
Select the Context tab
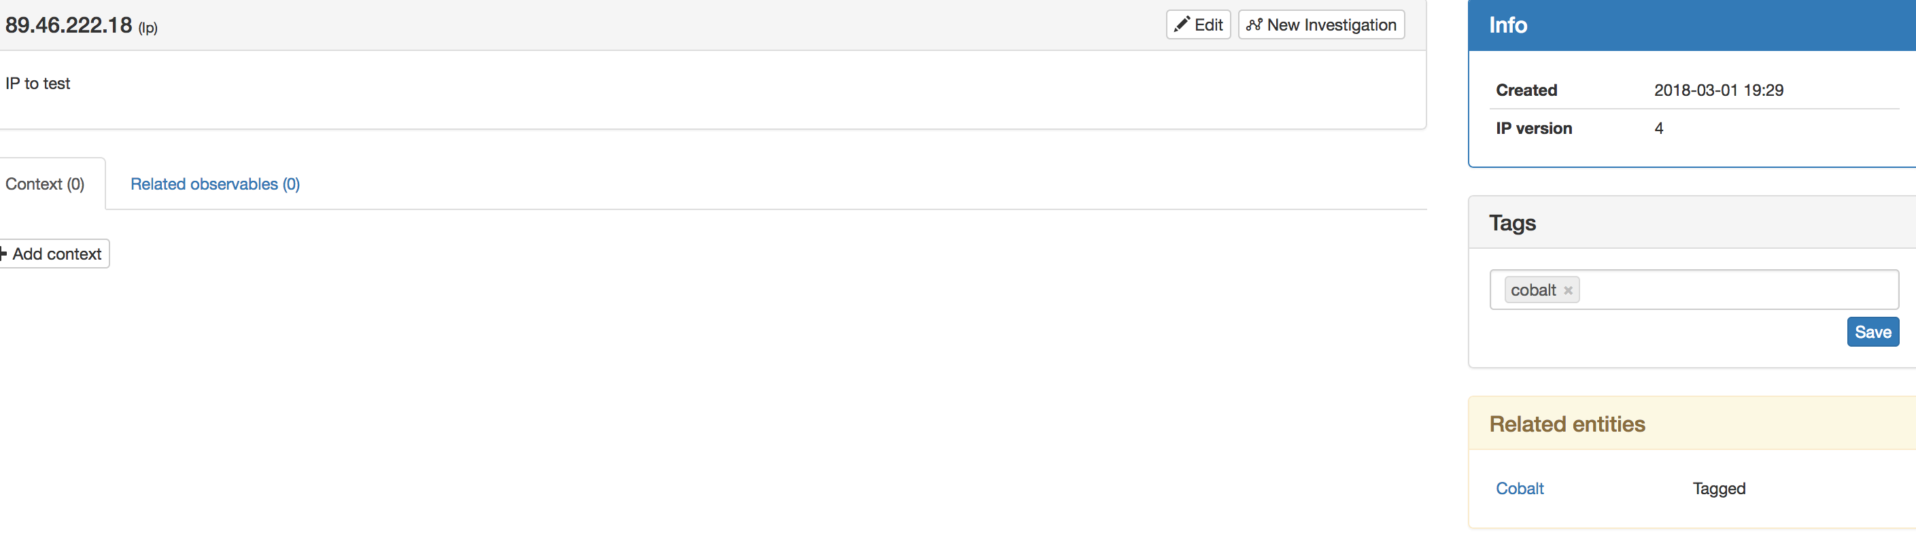45,184
